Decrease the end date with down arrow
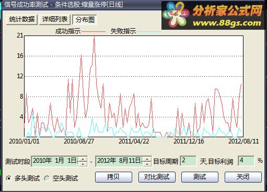The height and width of the screenshot is (192, 267). [147, 164]
